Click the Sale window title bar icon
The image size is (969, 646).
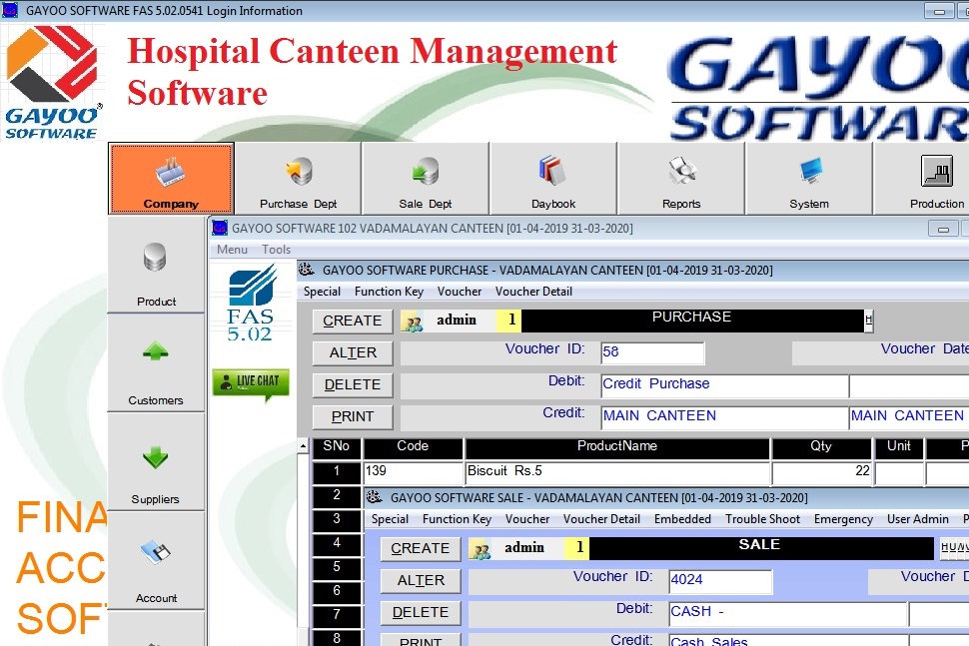click(x=374, y=497)
